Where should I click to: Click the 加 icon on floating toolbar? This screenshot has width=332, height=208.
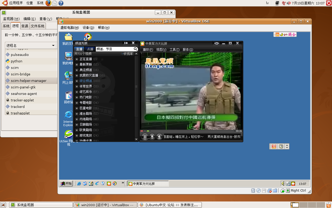pos(274,146)
